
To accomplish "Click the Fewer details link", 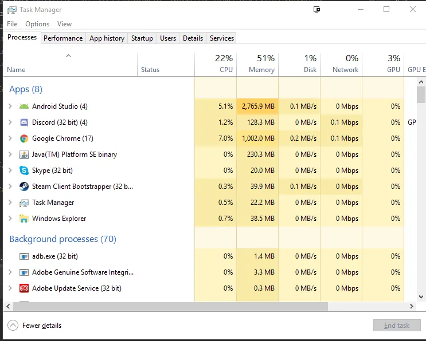I will (x=42, y=326).
